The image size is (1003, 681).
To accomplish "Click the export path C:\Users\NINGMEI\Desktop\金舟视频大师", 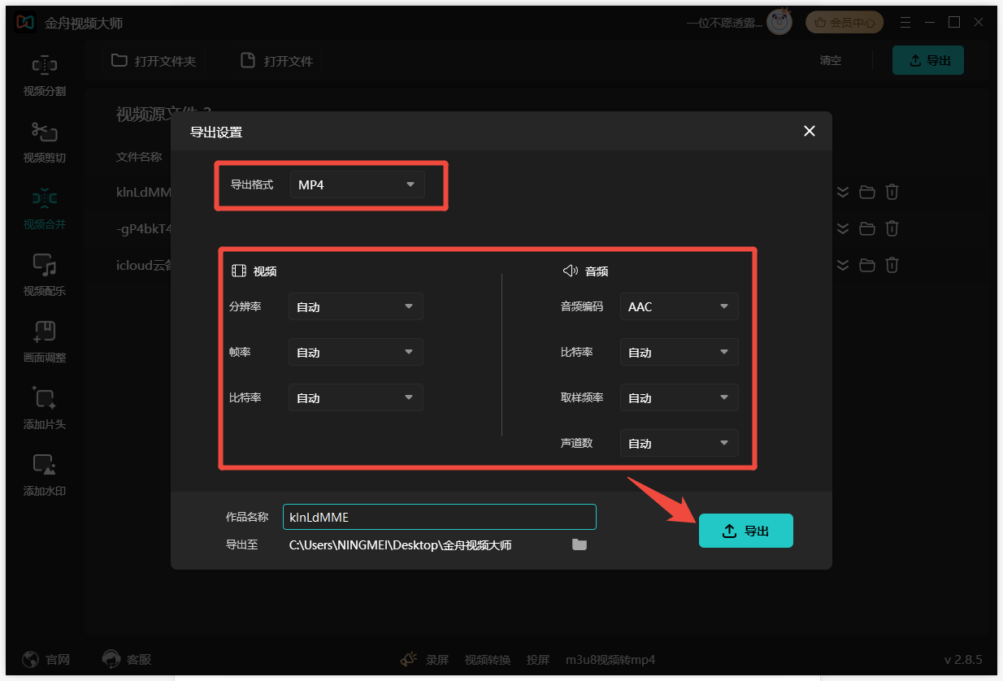I will point(401,545).
